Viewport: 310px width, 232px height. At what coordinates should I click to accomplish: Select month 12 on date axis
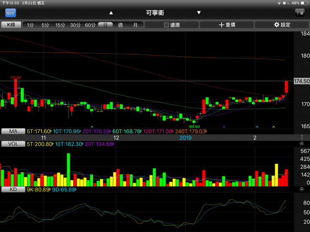coord(116,138)
